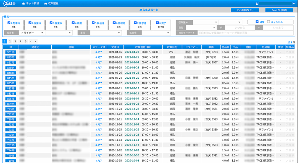Toggle the sixth status checkbox (6.)
Viewport: 298px width, 163px height.
click(114, 23)
